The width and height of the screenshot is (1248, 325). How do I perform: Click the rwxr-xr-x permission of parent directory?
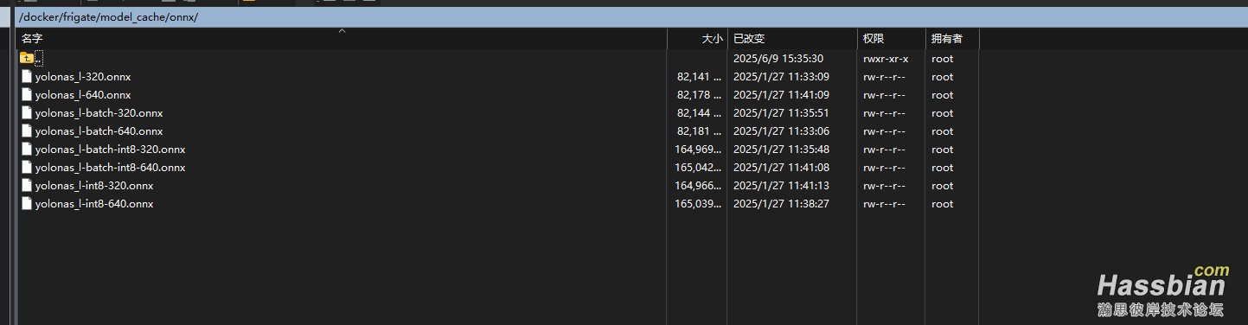pos(886,59)
